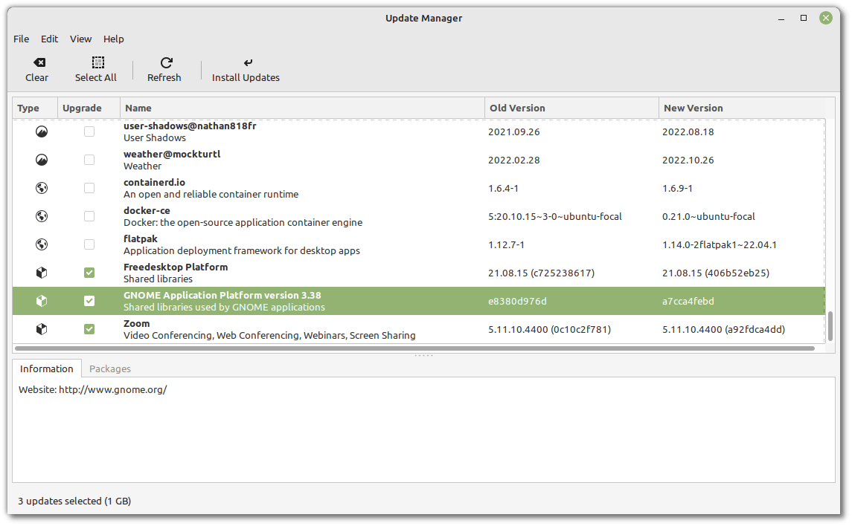Image resolution: width=852 pixels, height=526 pixels.
Task: Click the Flatpak box icon for Zoom
Action: click(x=42, y=329)
